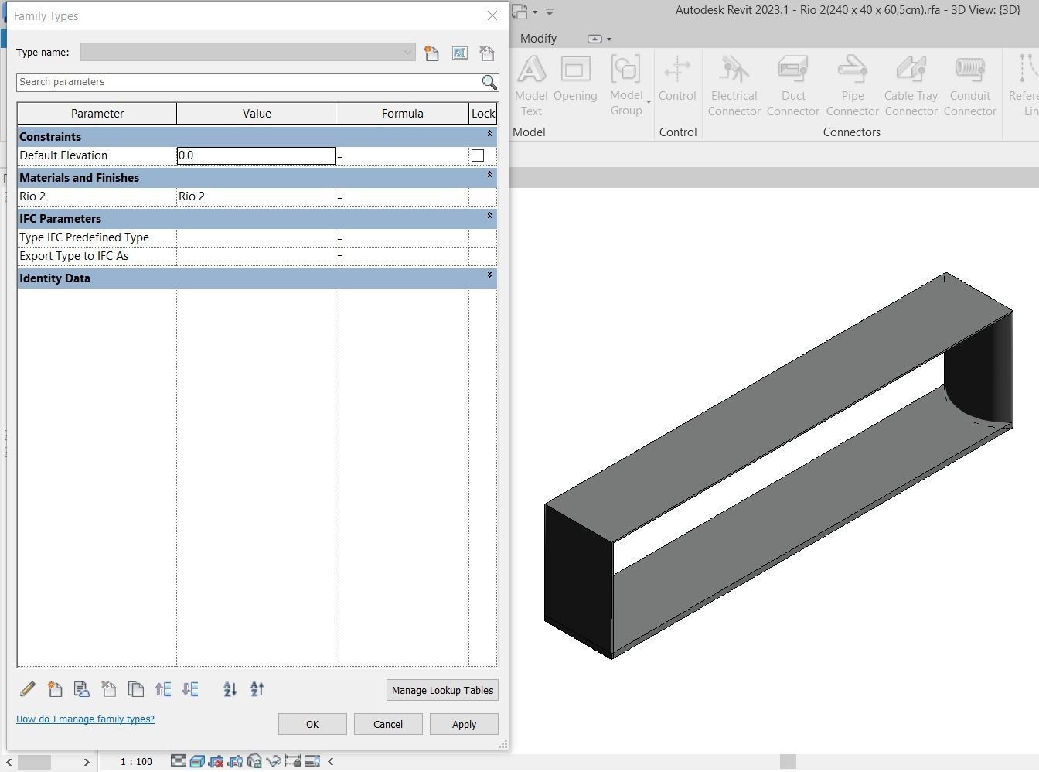Screen dimensions: 1039x772
Task: Open the Switch Windows dropdown arrow
Action: [x=535, y=12]
